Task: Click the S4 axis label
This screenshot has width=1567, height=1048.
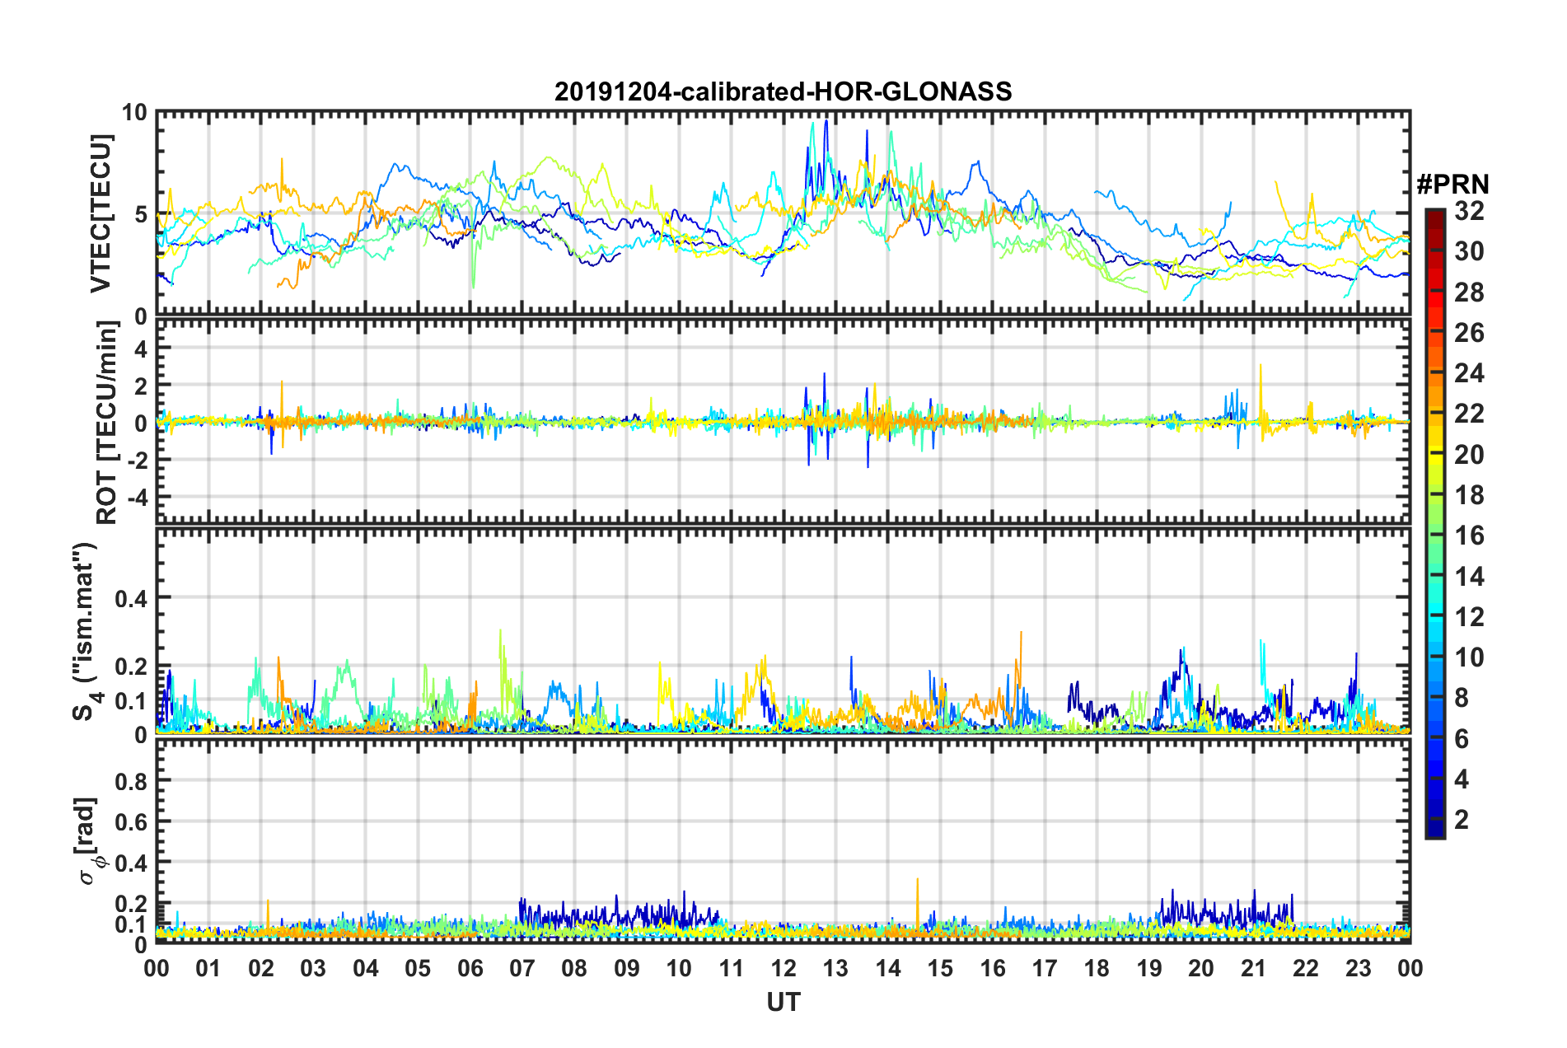Action: [x=84, y=632]
